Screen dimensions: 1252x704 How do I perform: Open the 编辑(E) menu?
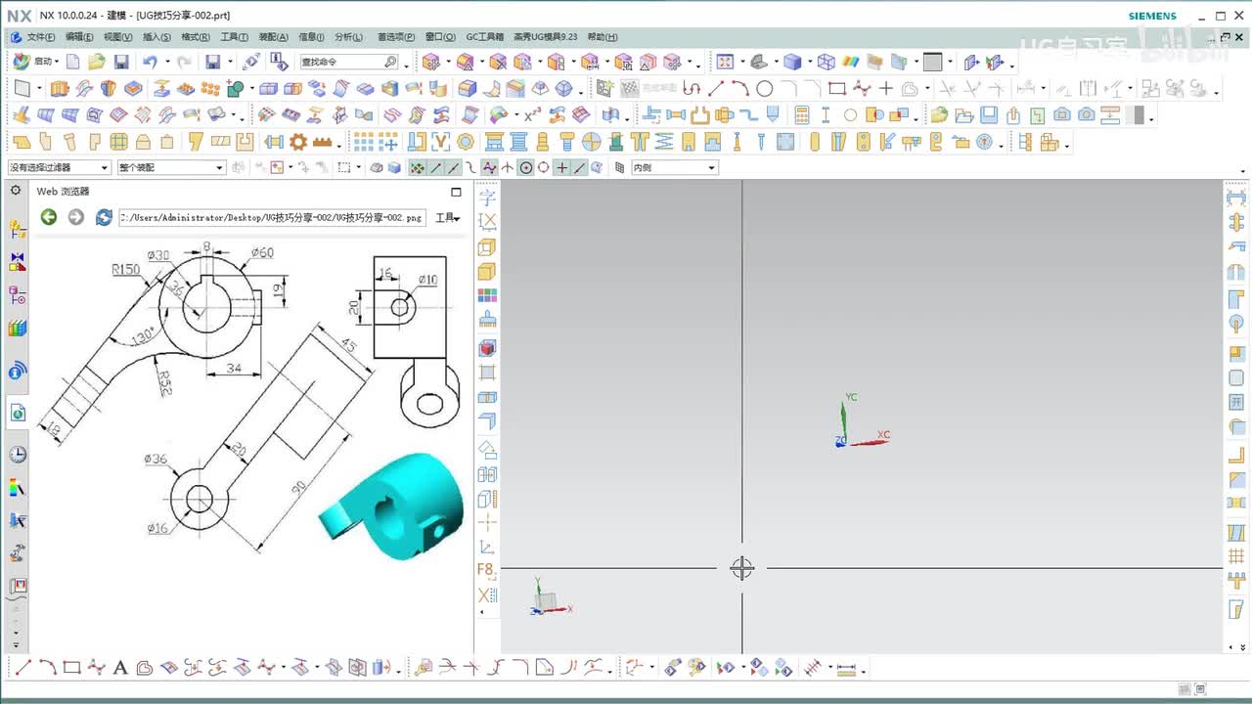coord(79,37)
